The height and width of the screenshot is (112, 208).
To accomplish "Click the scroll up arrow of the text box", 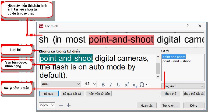I will tap(158, 57).
